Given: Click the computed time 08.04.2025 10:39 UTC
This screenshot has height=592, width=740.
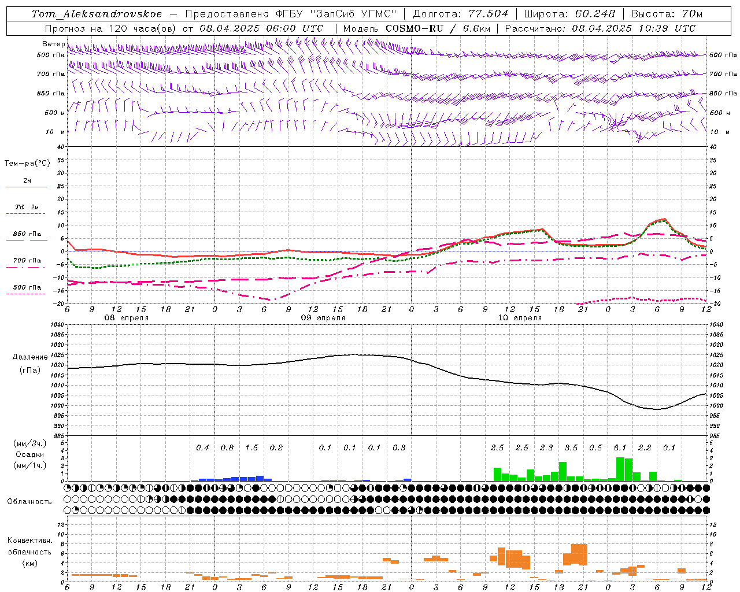Looking at the screenshot, I should (x=634, y=28).
